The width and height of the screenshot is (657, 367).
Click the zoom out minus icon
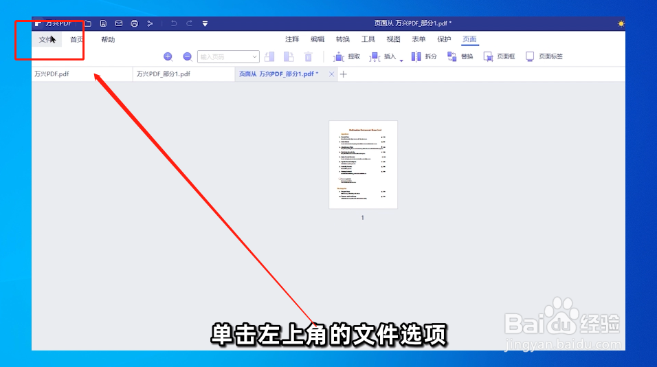188,56
